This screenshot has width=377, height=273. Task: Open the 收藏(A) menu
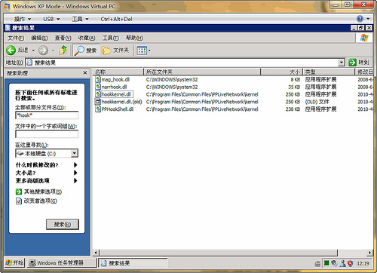tap(87, 38)
